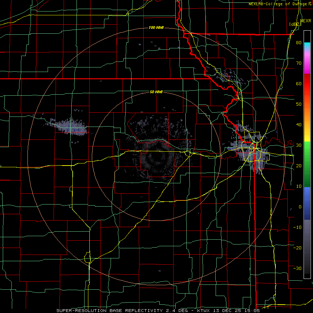Click the 40 dBZ scale value
313x313 pixels.
pos(299,125)
